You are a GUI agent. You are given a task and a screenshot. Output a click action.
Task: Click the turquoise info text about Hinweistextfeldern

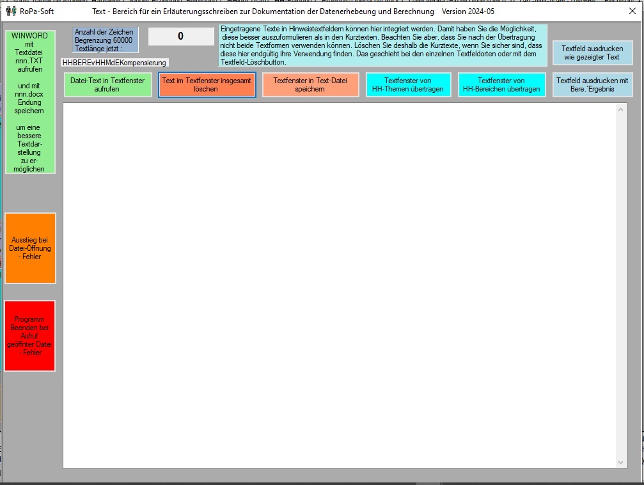point(383,45)
